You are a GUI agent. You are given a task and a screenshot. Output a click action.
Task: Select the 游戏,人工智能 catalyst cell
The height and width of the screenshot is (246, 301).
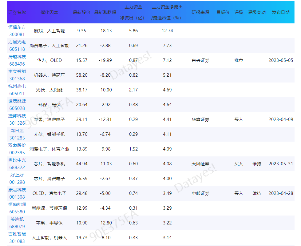pos(49,31)
